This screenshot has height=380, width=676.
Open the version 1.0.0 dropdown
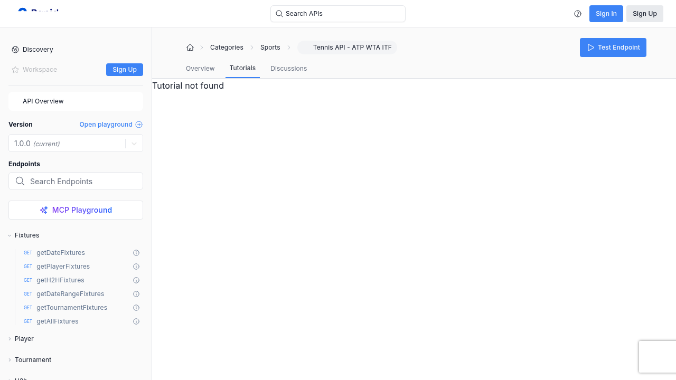click(x=76, y=144)
